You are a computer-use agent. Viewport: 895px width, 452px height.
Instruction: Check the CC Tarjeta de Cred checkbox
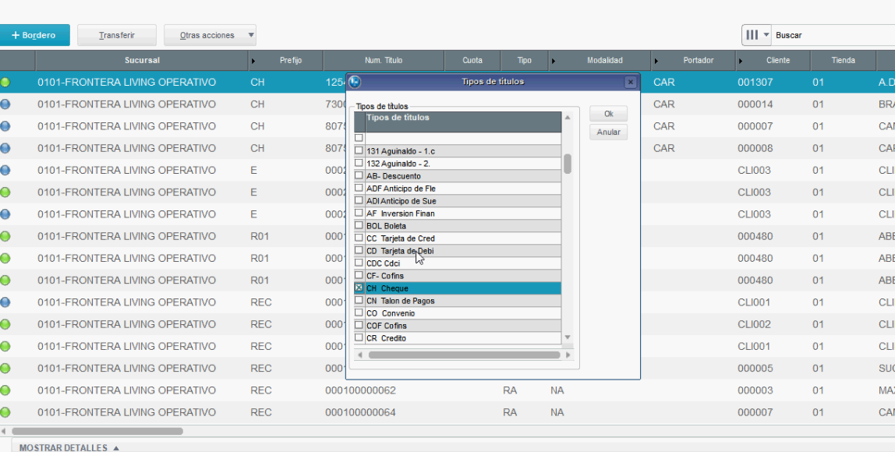tap(359, 238)
